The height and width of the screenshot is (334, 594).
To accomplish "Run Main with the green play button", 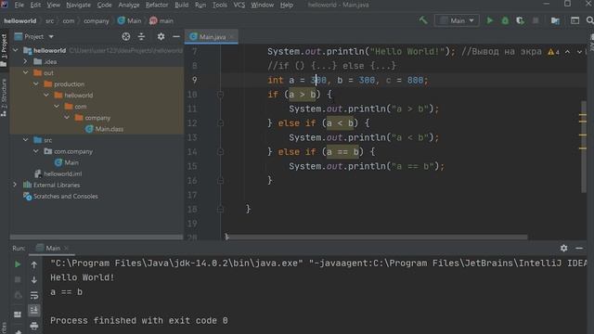I will [490, 20].
